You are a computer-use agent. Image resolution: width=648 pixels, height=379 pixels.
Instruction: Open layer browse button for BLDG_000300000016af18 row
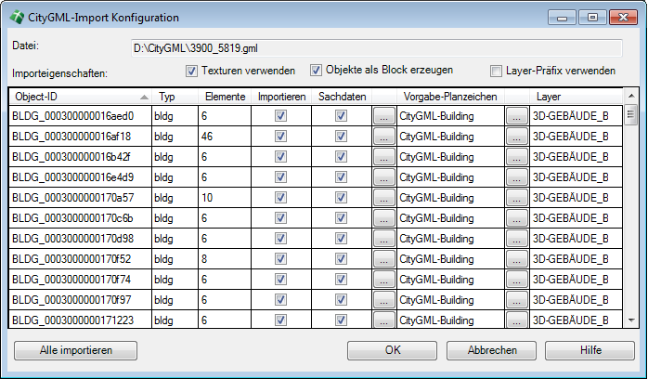(517, 137)
